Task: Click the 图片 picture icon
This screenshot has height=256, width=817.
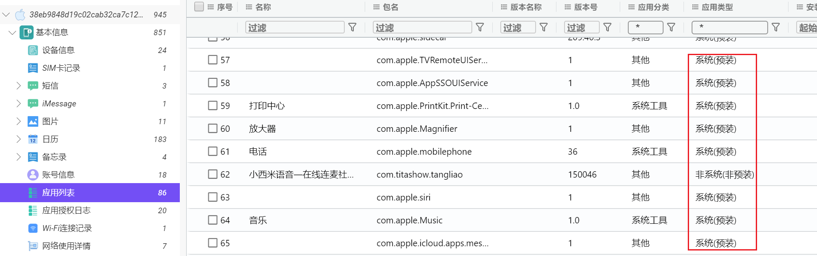Action: (33, 122)
